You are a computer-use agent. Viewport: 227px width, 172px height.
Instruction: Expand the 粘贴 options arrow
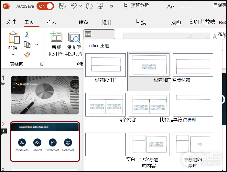(x=13, y=55)
